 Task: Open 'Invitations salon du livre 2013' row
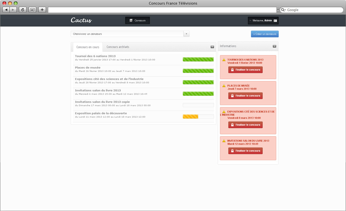(x=98, y=90)
